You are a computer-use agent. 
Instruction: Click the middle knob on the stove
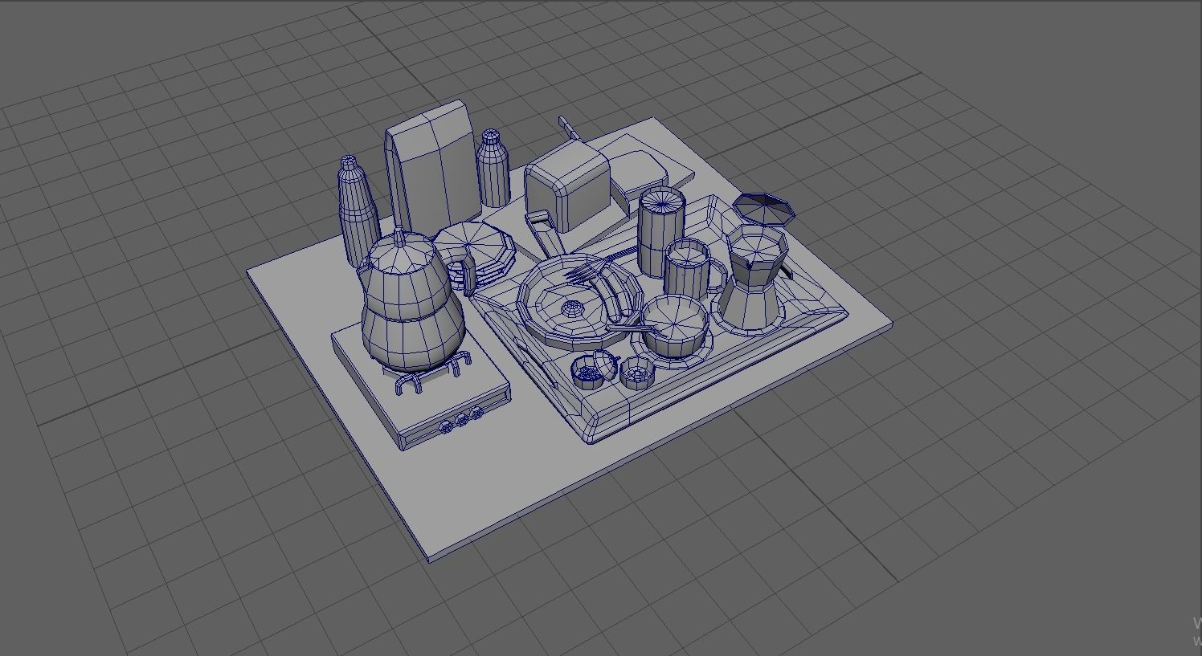tap(462, 420)
